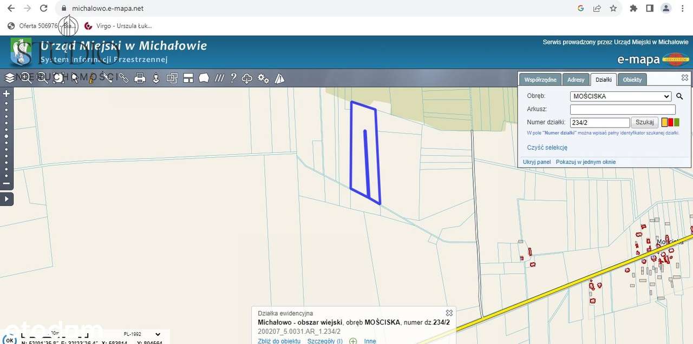Click the warning triangle icon in toolbar
The image size is (693, 344).
click(279, 78)
